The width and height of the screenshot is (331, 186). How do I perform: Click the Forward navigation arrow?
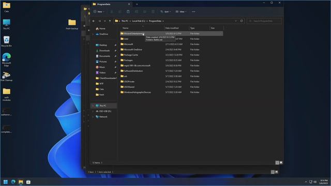tap(99, 21)
